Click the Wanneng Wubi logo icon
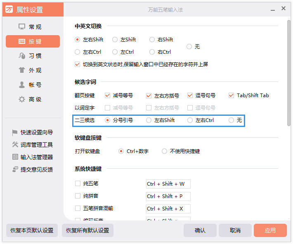This screenshot has height=244, width=293. 9,9
